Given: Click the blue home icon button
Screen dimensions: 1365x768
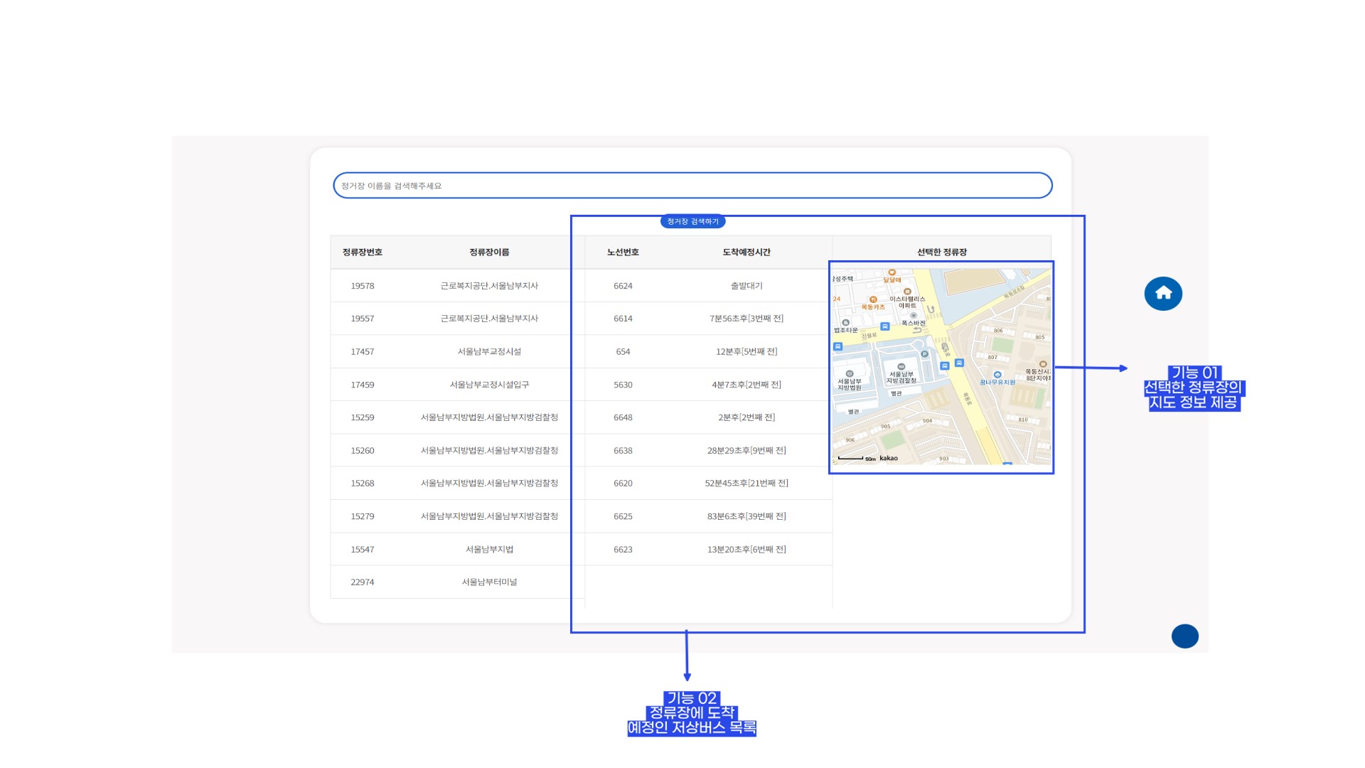Looking at the screenshot, I should [1163, 293].
